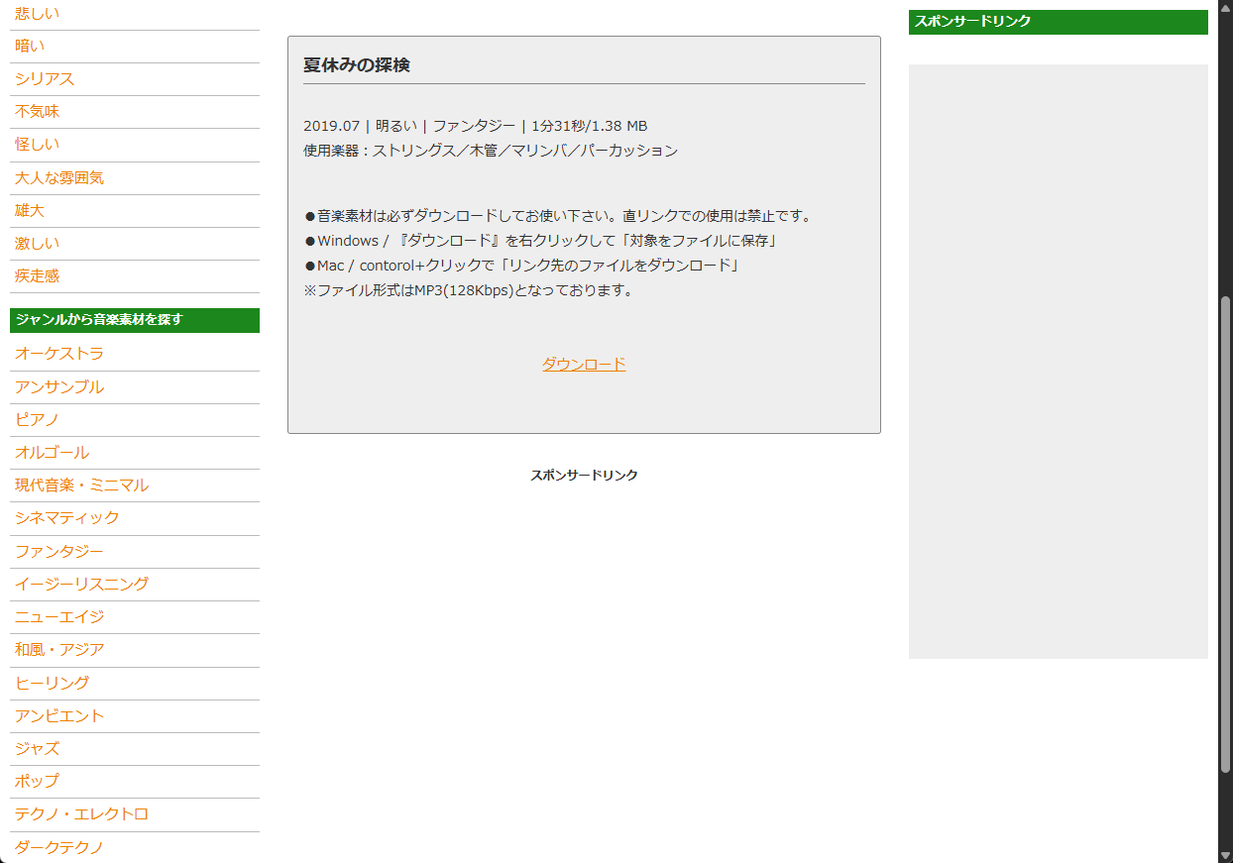Open the ヒーリング genre page

(52, 683)
